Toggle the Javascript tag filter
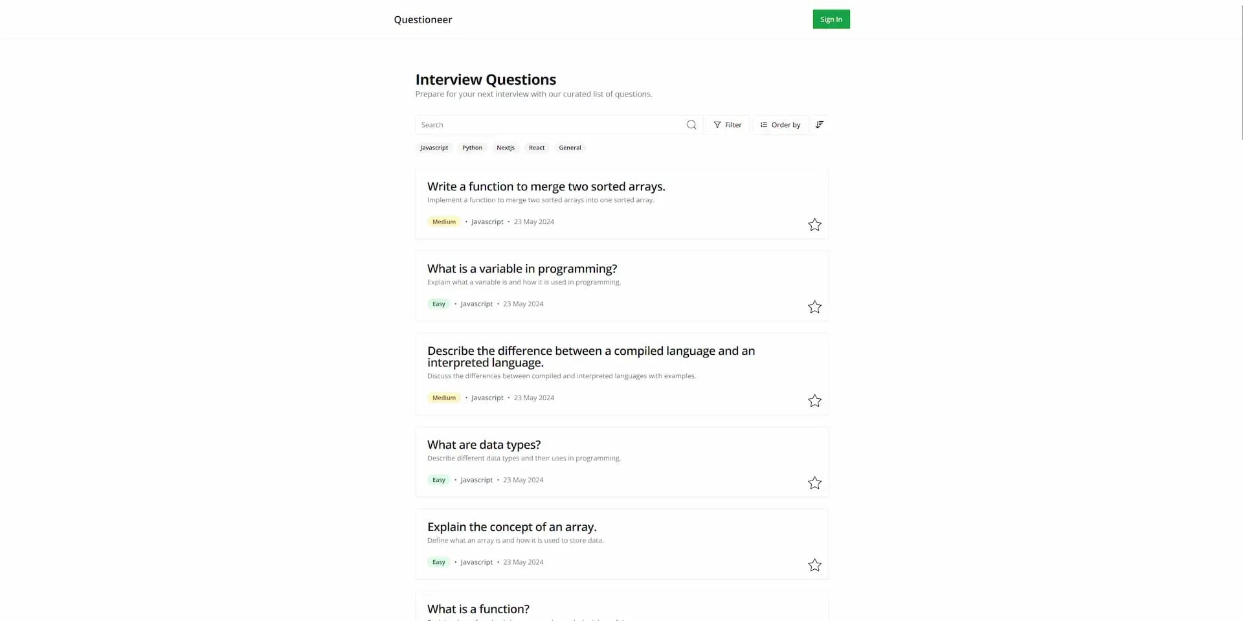The width and height of the screenshot is (1243, 621). (434, 148)
